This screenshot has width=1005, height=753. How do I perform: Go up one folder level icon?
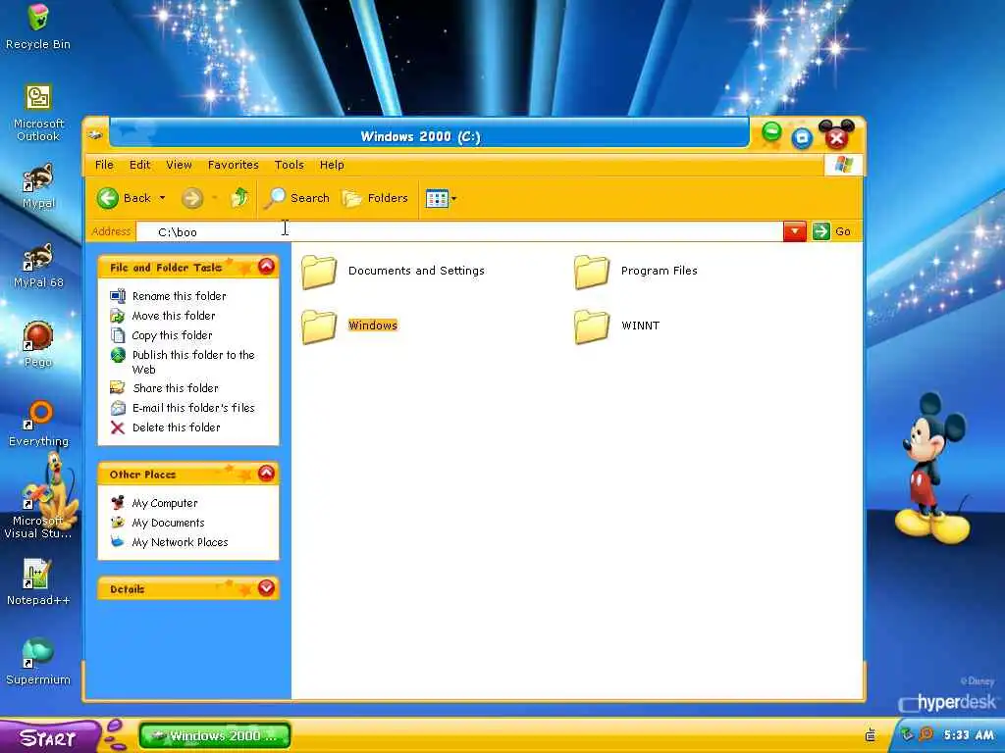(239, 197)
